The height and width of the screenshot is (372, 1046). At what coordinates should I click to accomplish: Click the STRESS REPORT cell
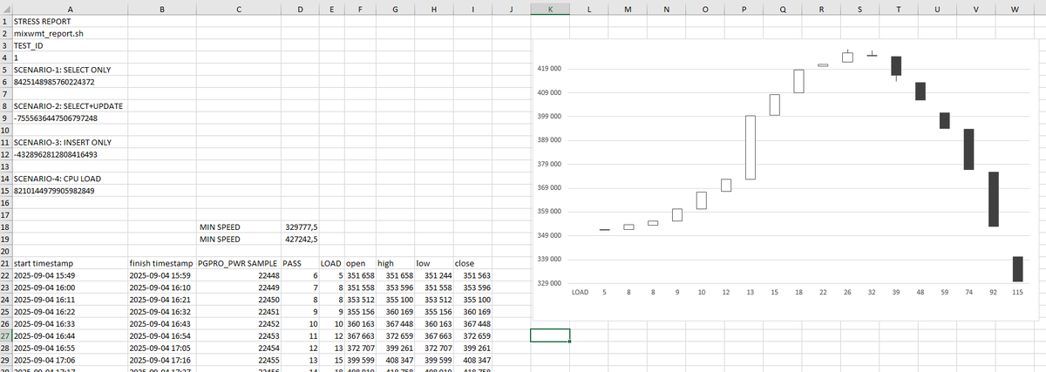(70, 20)
